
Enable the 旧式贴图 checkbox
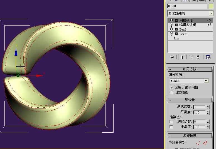pos(171,92)
